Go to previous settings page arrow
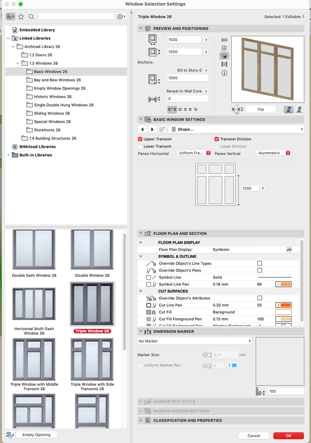311x443 pixels. (142, 130)
